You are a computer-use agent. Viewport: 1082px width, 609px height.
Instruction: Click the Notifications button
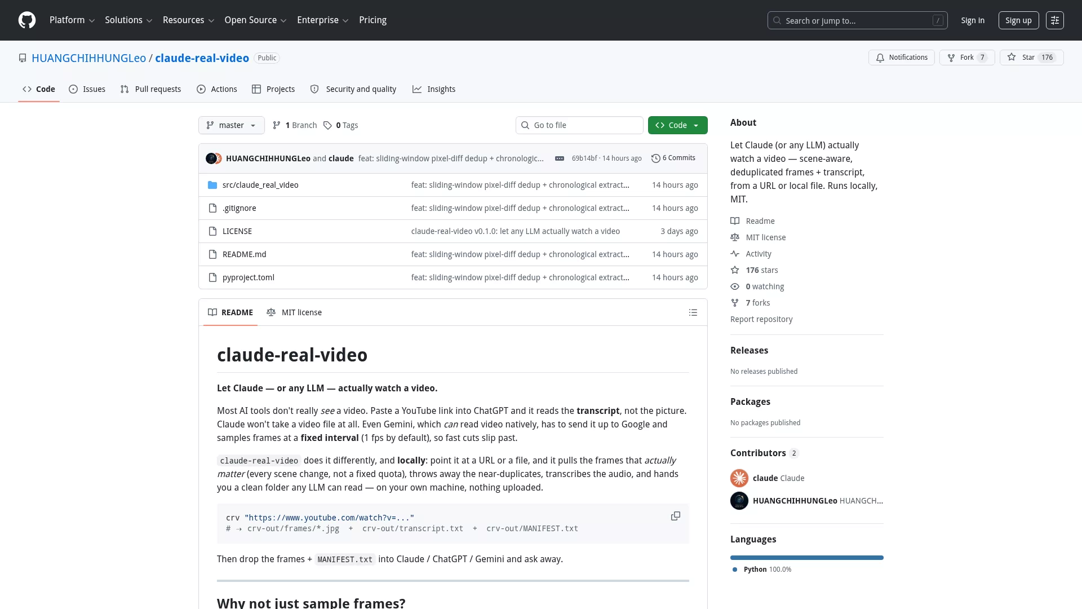[x=902, y=58]
